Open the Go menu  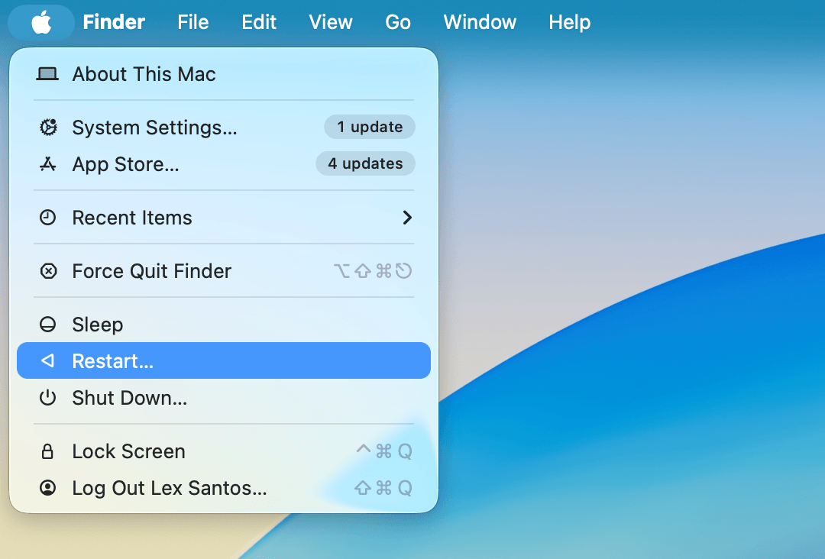[x=398, y=22]
